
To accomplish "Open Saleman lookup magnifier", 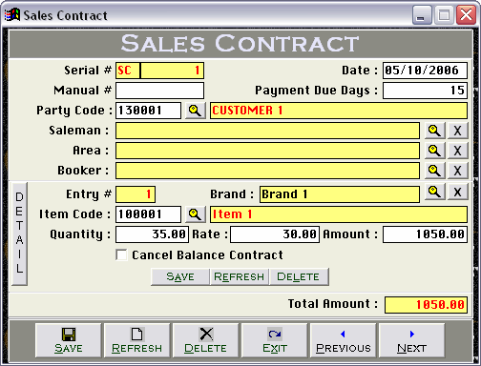I will pos(434,131).
